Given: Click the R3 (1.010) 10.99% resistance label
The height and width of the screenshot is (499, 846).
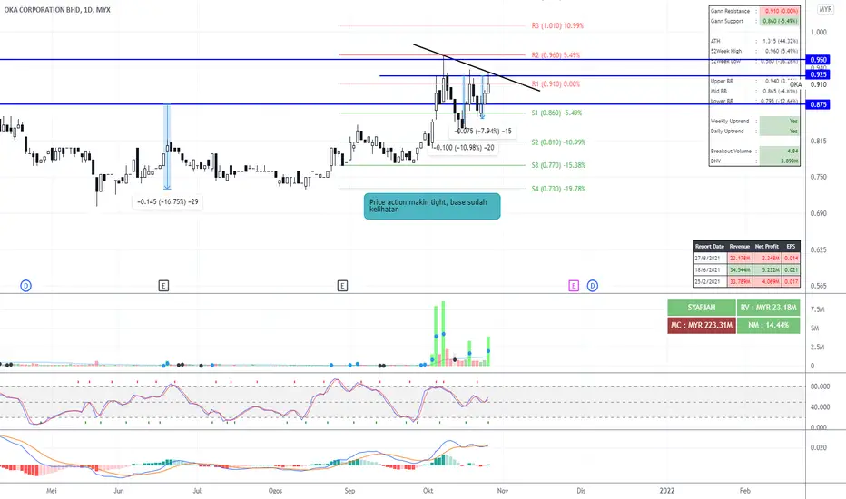Looking at the screenshot, I should (x=557, y=26).
